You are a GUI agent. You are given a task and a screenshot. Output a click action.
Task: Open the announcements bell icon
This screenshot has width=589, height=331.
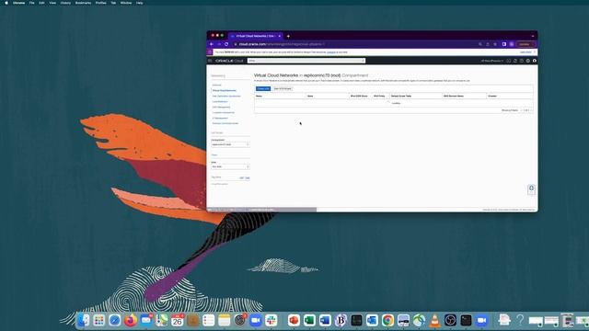tap(515, 61)
